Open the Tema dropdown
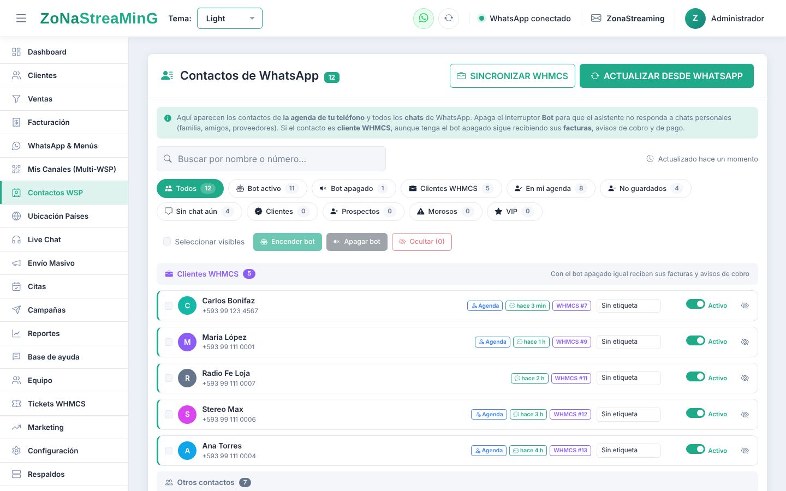The image size is (786, 491). point(230,19)
